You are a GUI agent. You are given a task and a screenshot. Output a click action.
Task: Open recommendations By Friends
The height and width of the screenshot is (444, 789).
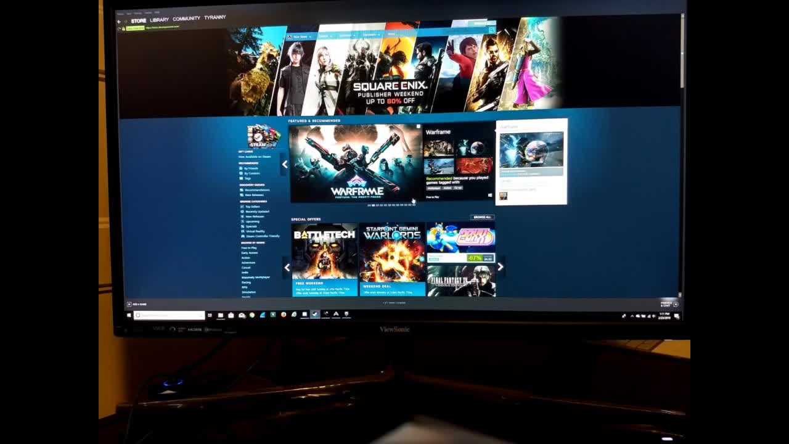[x=251, y=168]
